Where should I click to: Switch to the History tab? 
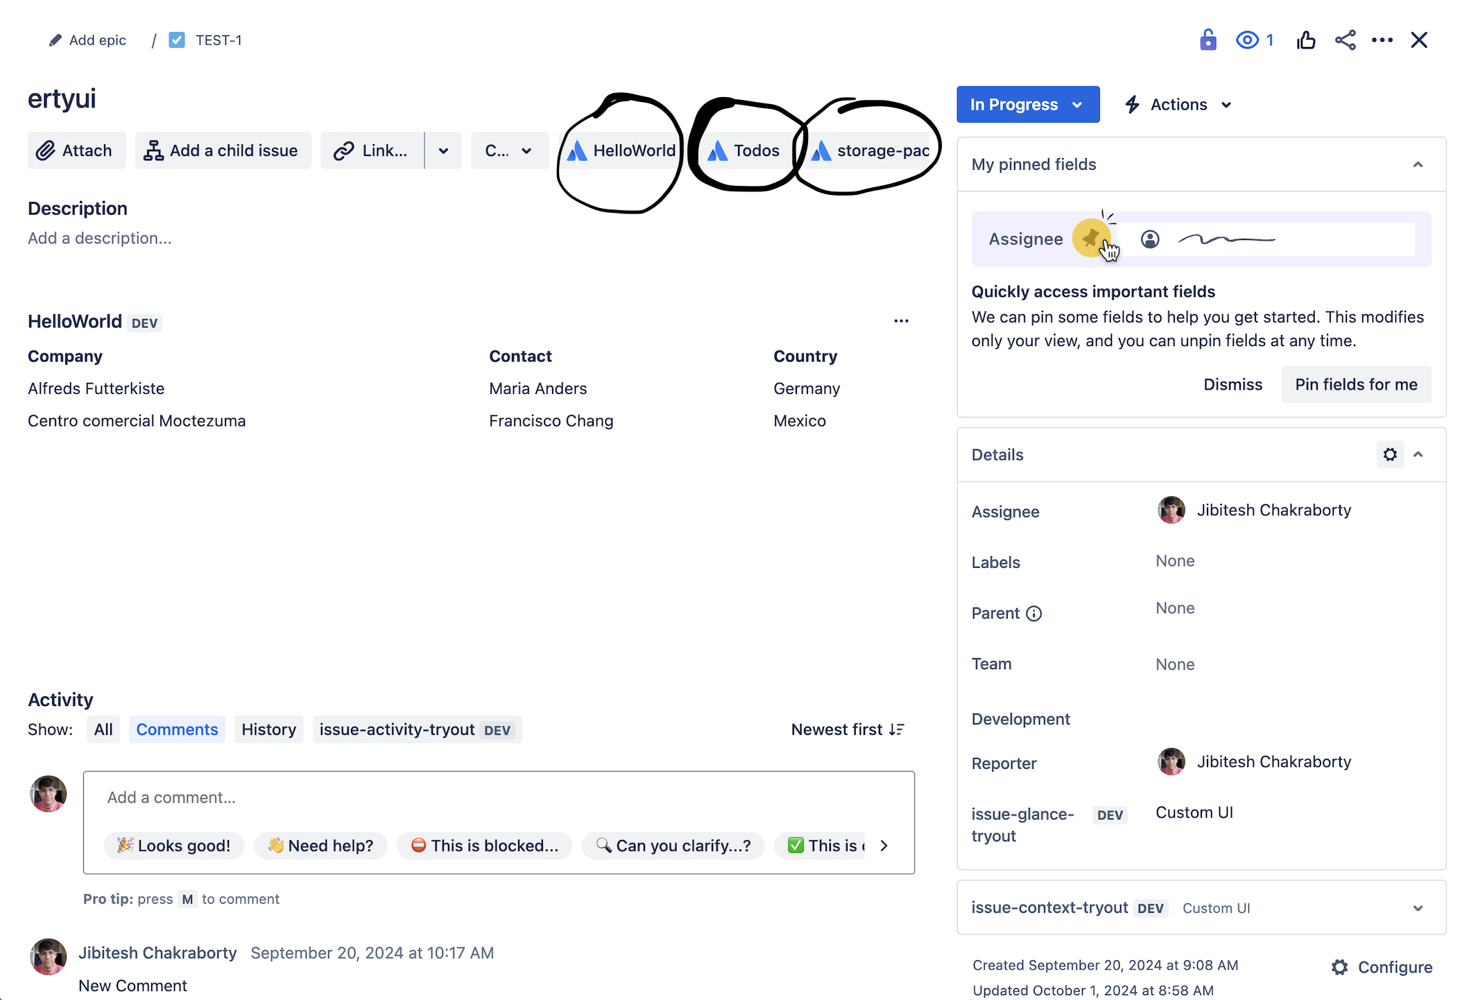(268, 730)
